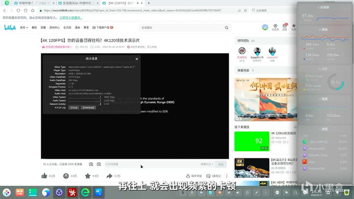The height and width of the screenshot is (199, 354).
Task: Open 游戏中心 in the bilibili nav
Action: tap(55, 28)
